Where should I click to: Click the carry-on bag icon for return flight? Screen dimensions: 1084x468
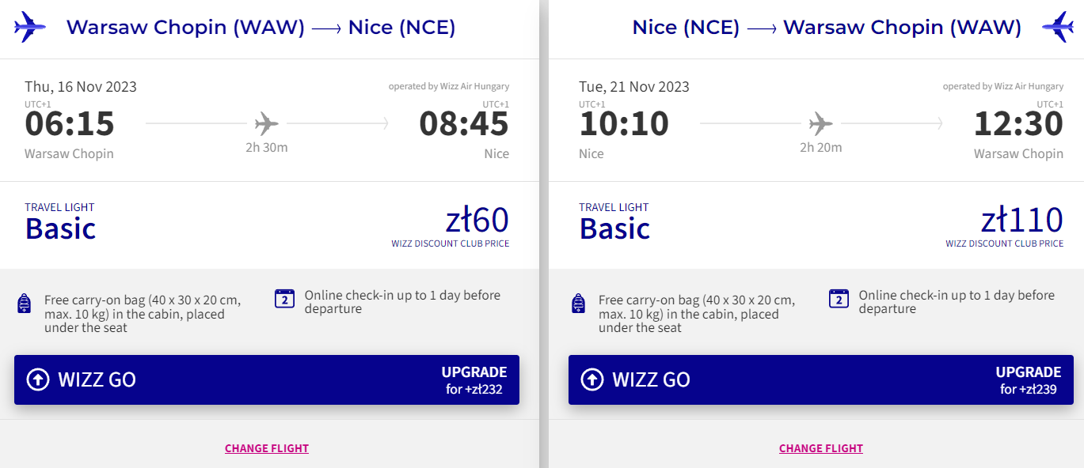point(579,303)
